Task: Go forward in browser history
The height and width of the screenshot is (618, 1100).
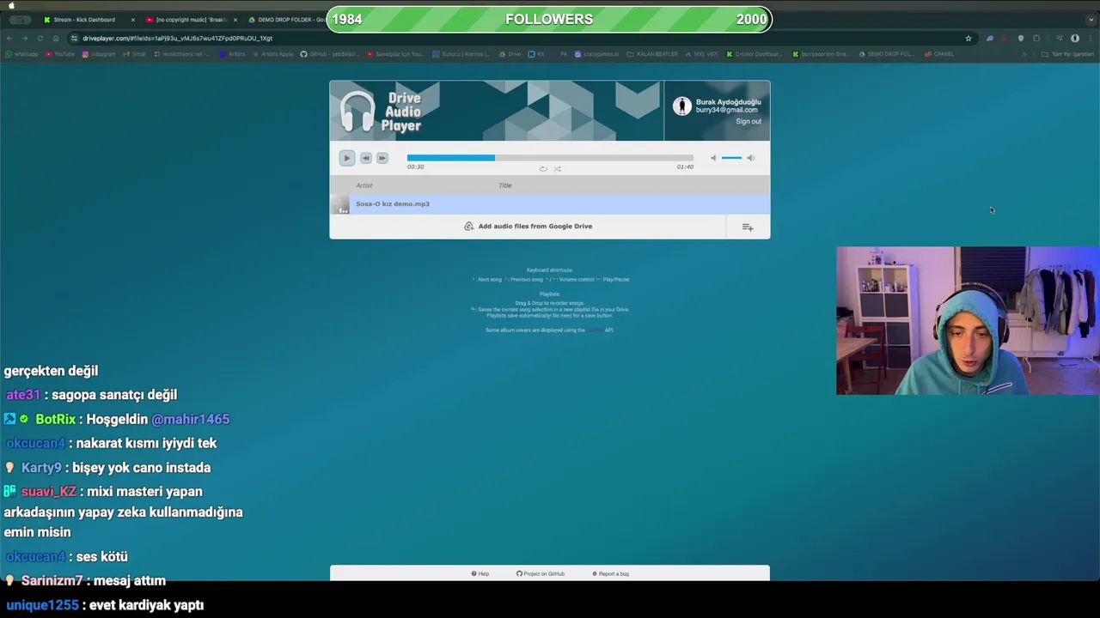Action: [x=24, y=39]
